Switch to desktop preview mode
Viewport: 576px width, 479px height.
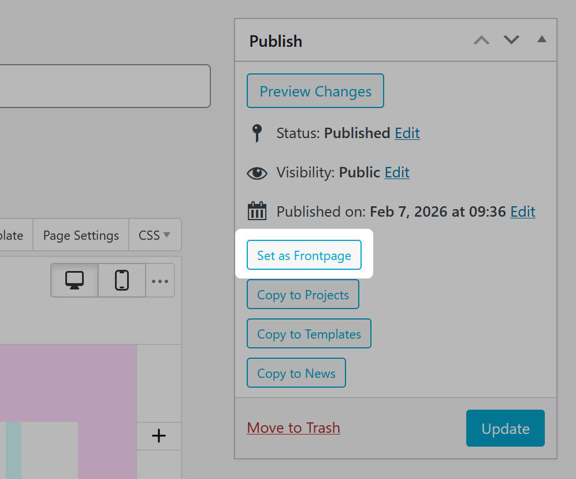pyautogui.click(x=75, y=280)
